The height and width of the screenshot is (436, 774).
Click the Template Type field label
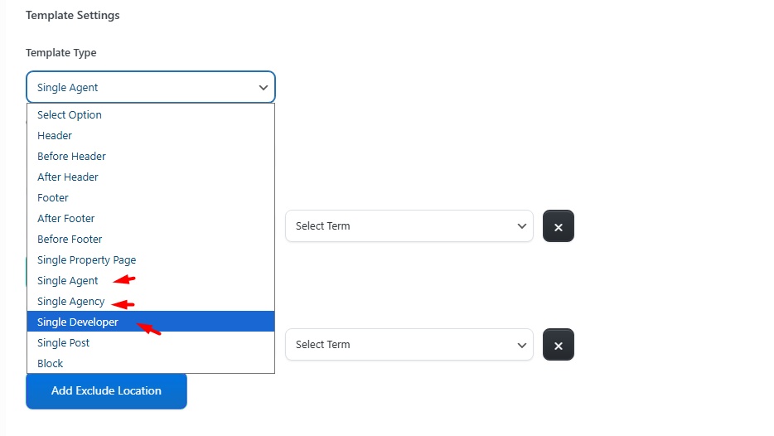coord(61,53)
